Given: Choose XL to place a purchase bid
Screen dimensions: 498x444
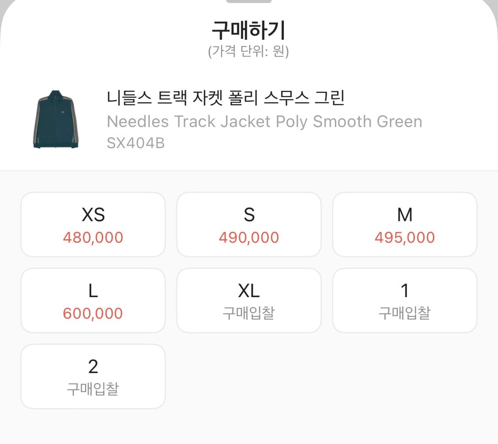Looking at the screenshot, I should pos(249,300).
